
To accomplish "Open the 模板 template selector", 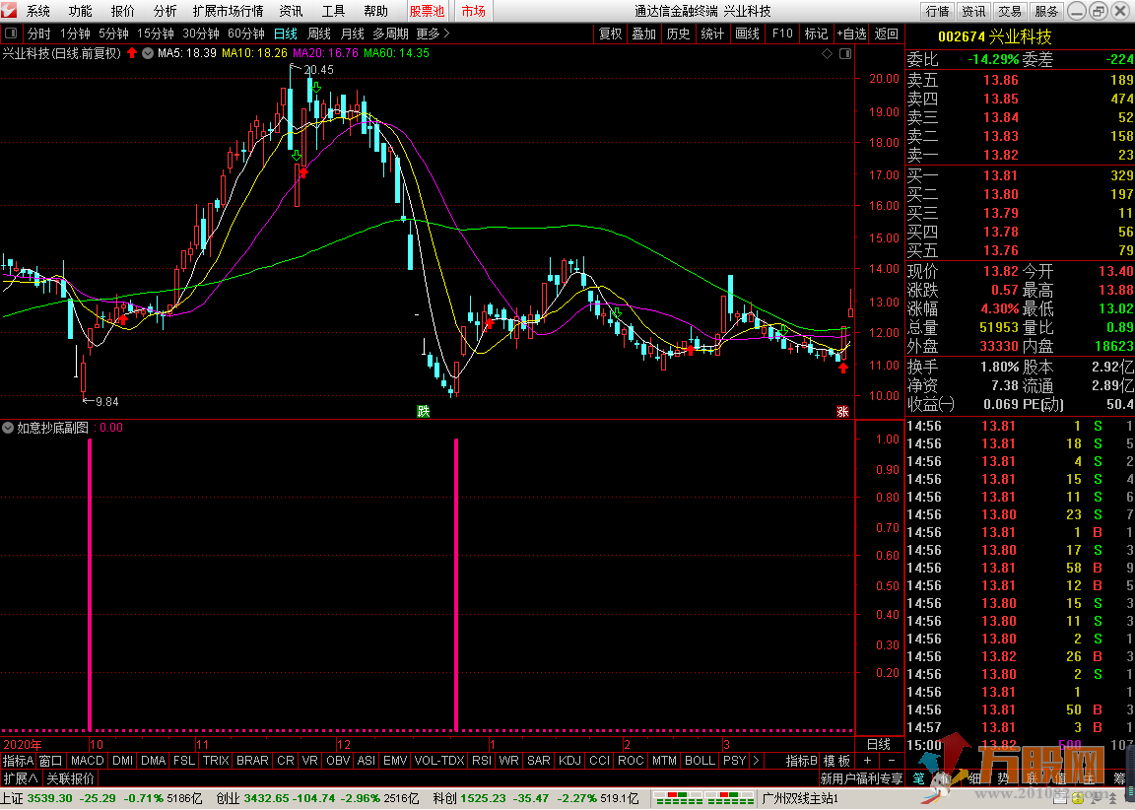I will [x=836, y=760].
